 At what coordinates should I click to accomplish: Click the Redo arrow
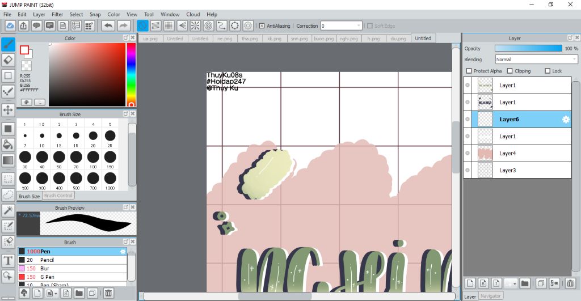tap(124, 26)
